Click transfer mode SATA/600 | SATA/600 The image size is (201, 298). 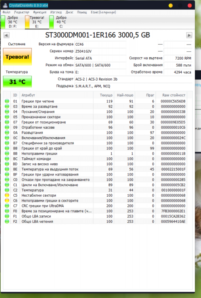[x=100, y=65]
